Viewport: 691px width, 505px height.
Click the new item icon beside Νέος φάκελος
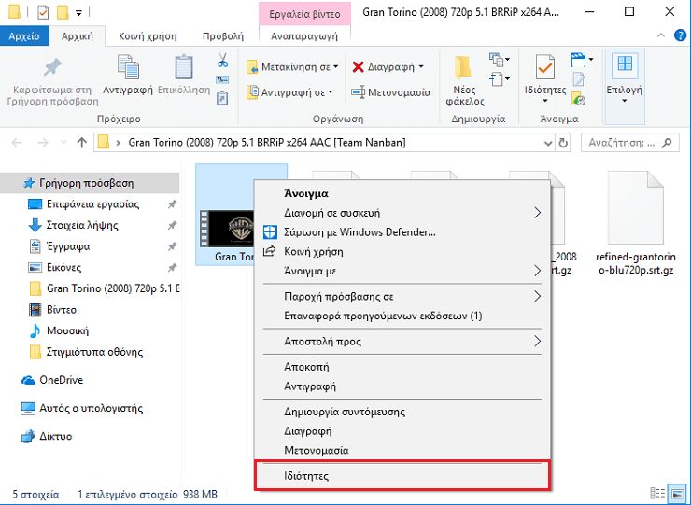[x=497, y=59]
